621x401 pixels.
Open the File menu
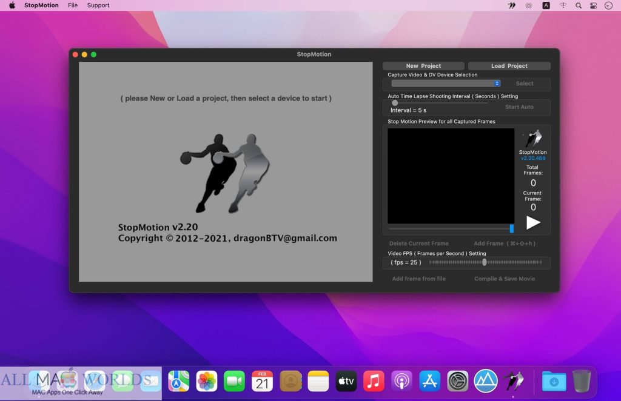coord(73,5)
